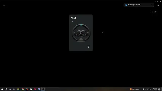
Task: Open the blue triangle app on taskbar
Action: 39,89
